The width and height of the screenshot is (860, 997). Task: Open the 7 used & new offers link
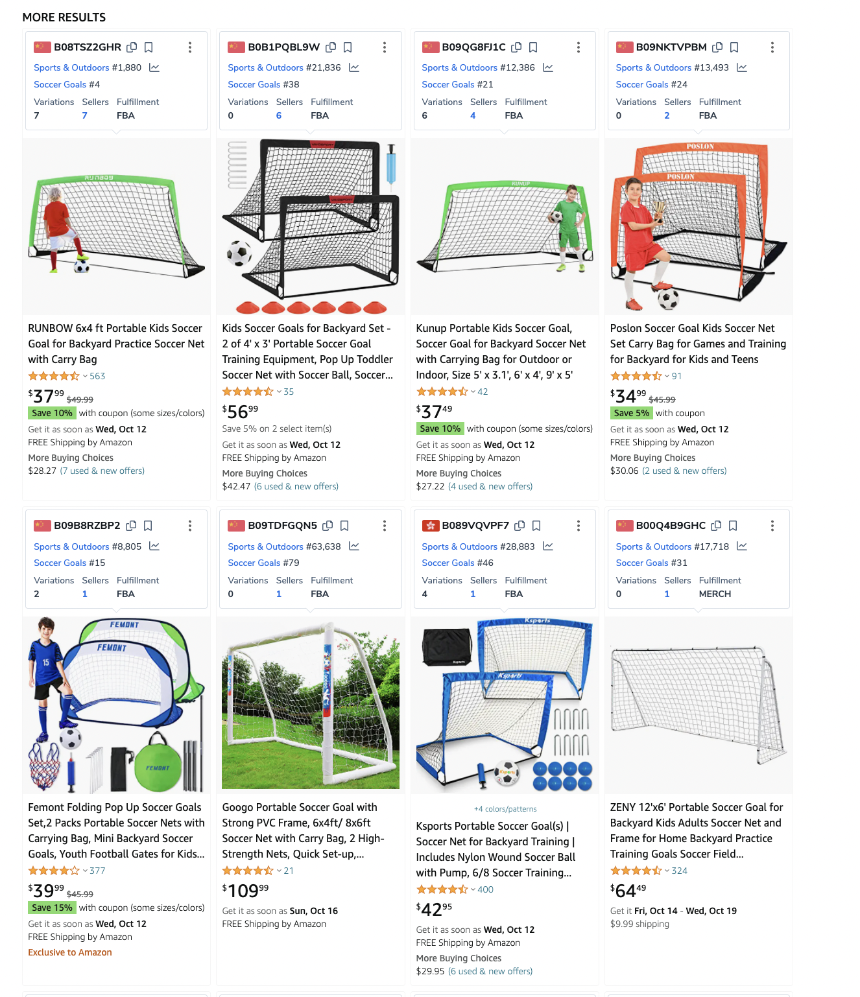pos(102,471)
